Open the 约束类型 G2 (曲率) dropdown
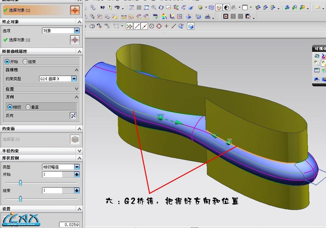 [74, 79]
